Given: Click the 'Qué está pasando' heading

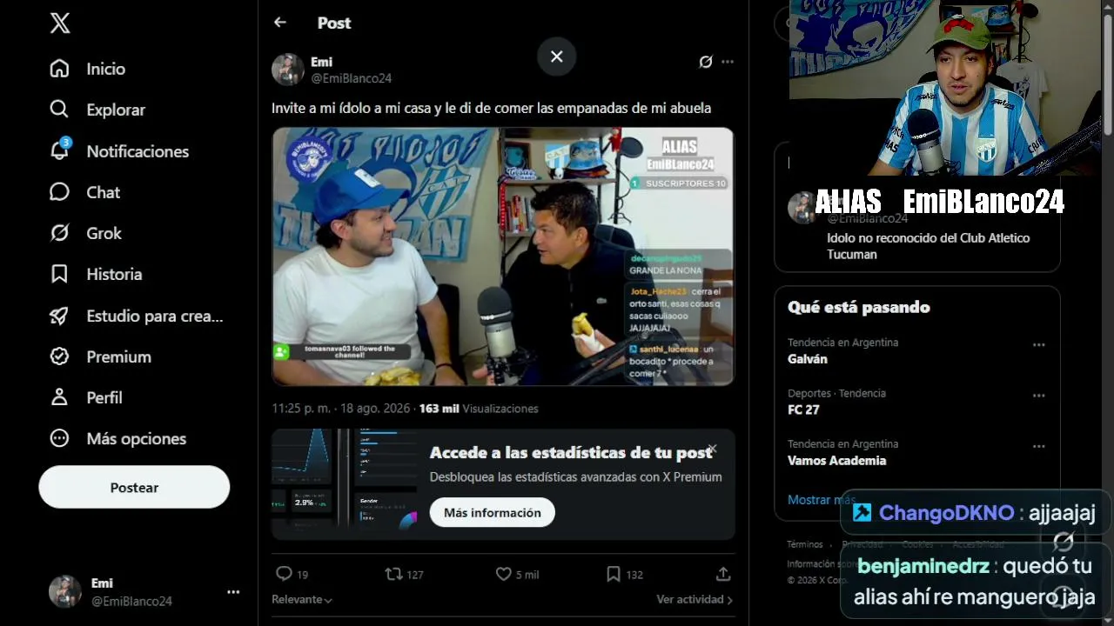Looking at the screenshot, I should tap(859, 307).
